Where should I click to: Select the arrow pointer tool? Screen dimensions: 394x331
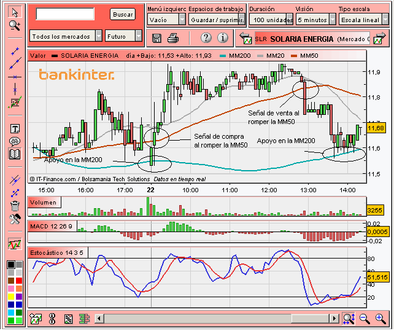tap(15, 12)
